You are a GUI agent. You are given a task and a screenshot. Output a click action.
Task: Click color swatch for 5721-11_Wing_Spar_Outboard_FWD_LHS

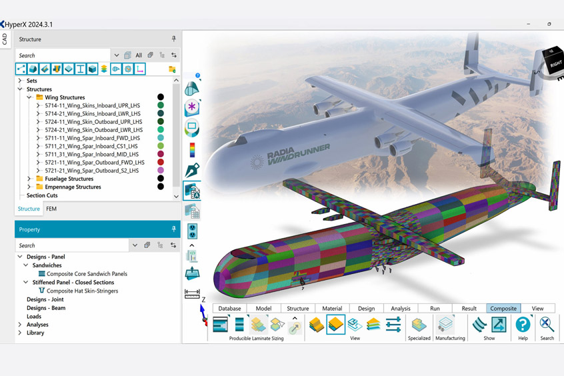coord(161,162)
